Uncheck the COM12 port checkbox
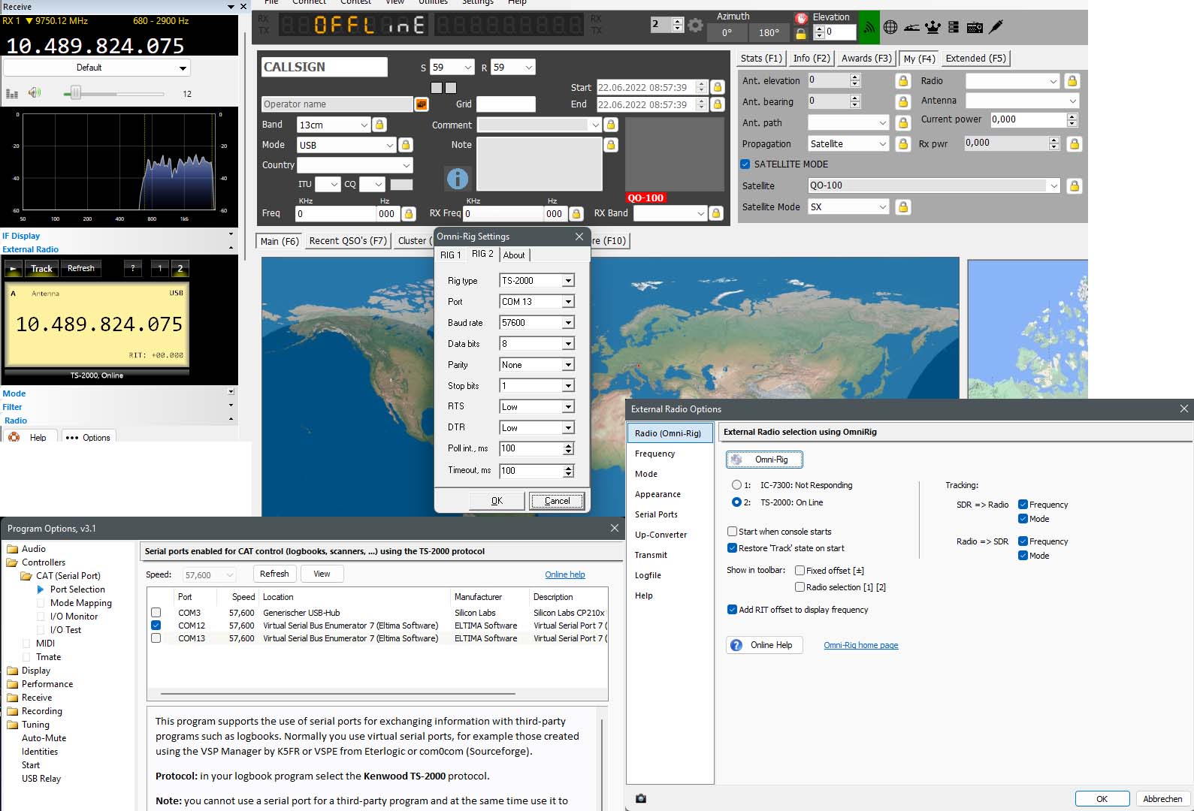This screenshot has height=811, width=1194. point(156,626)
